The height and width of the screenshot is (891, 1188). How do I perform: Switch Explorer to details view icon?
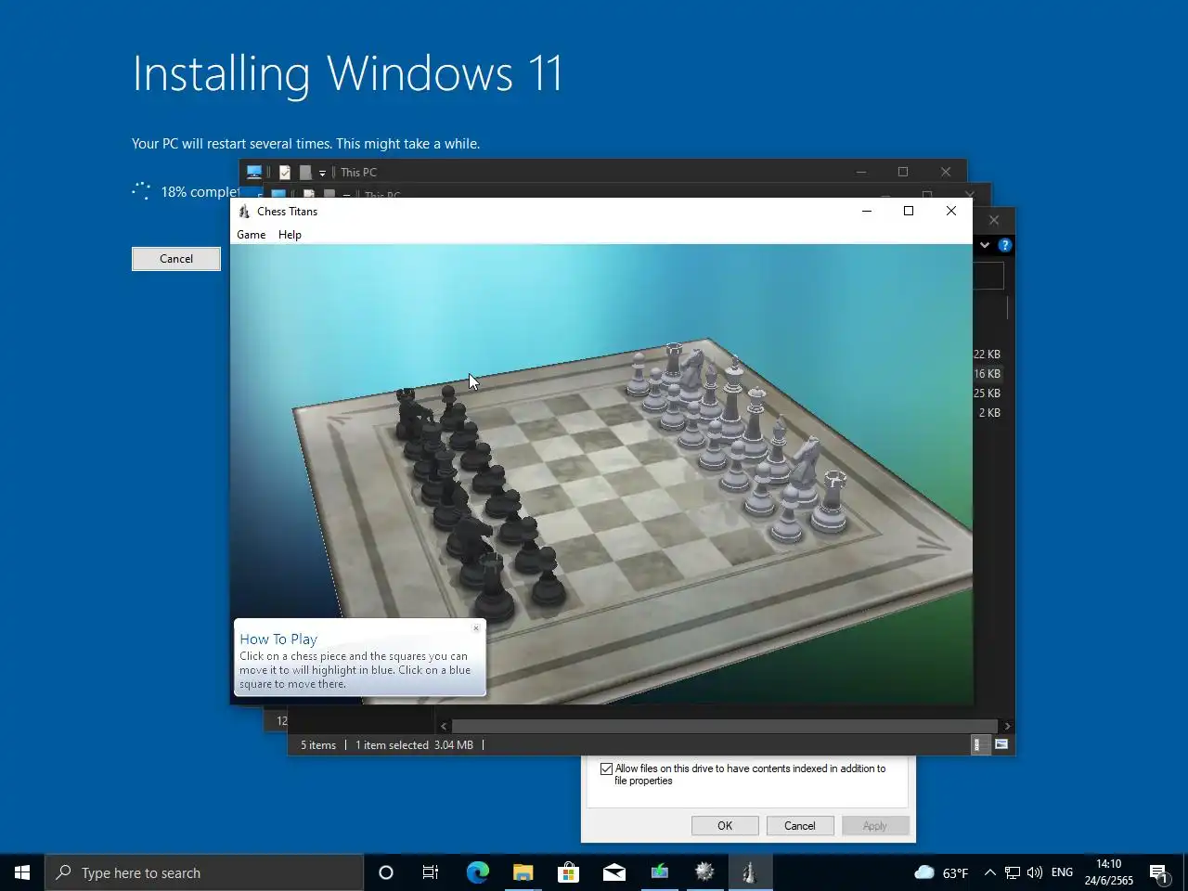pyautogui.click(x=979, y=744)
